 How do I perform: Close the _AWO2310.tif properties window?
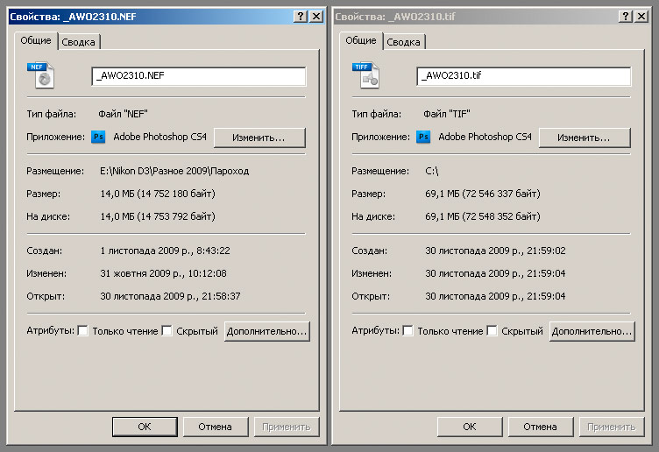641,17
